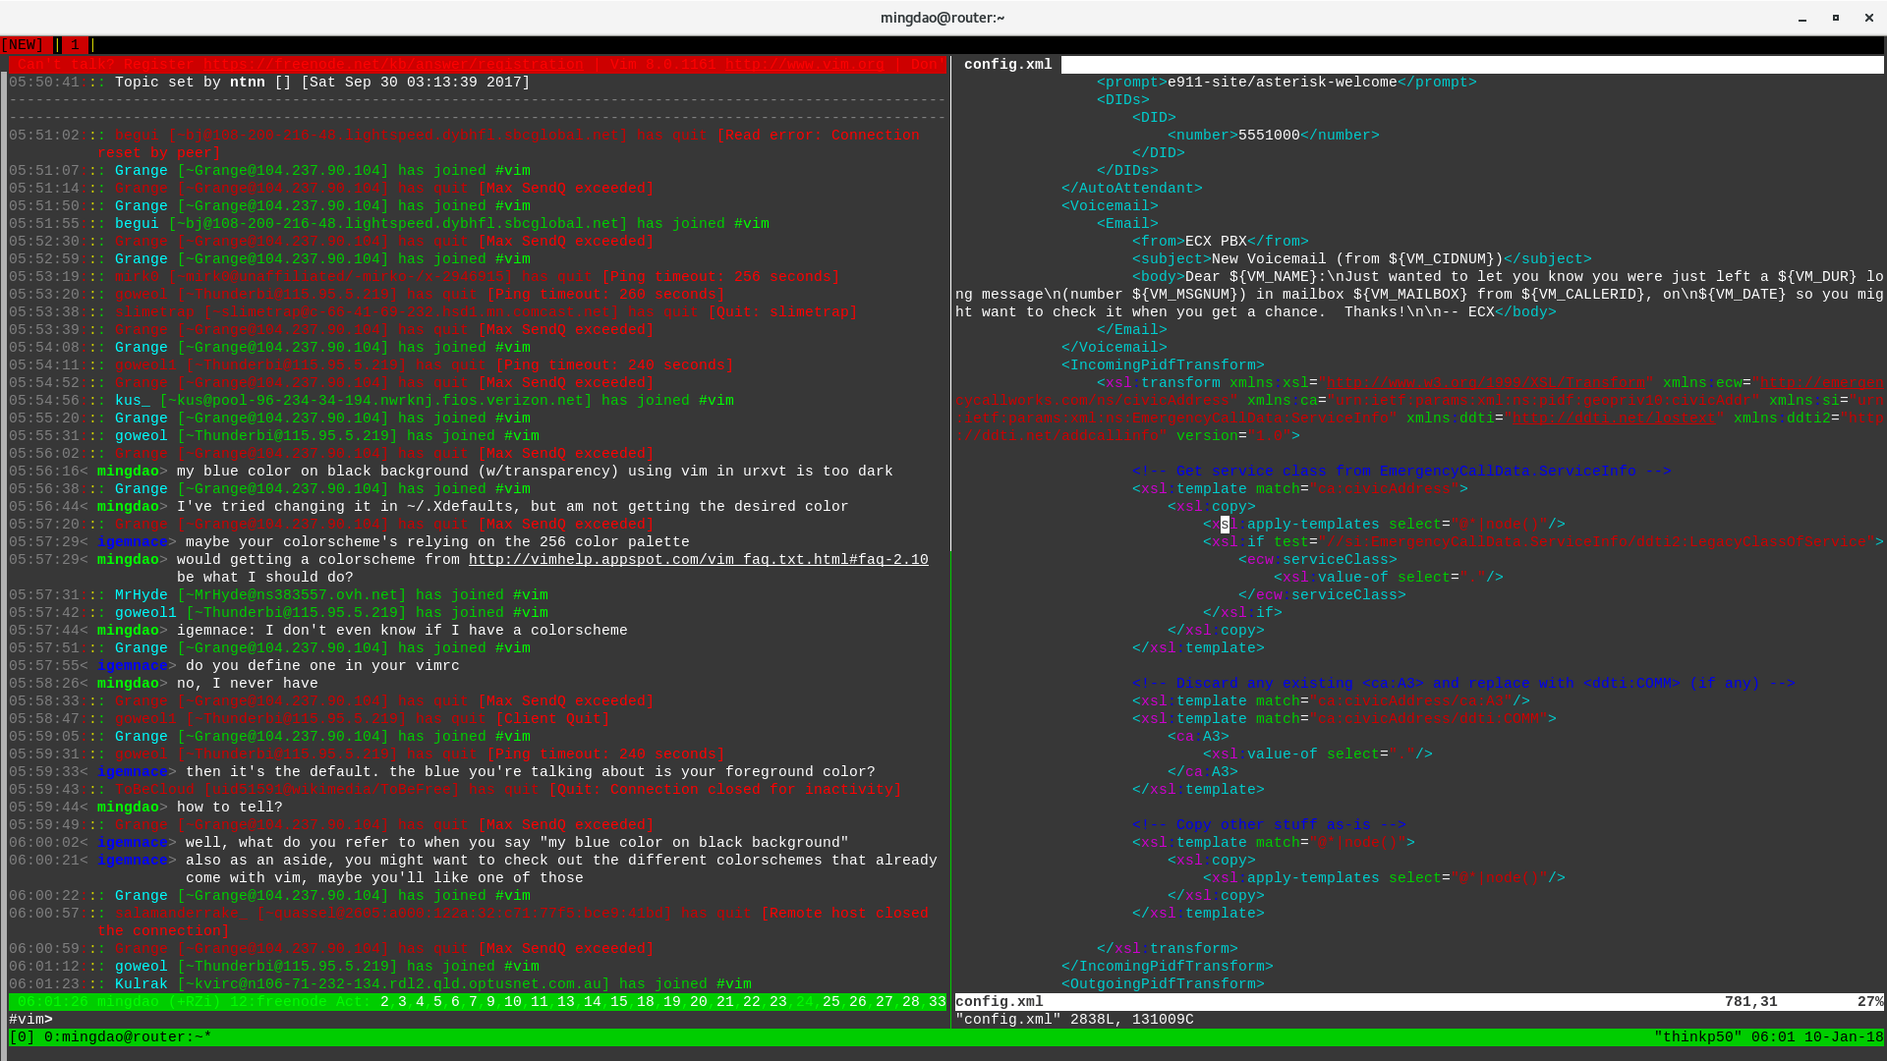Click the 781,31 cursor position in vim status line

1750,1002
